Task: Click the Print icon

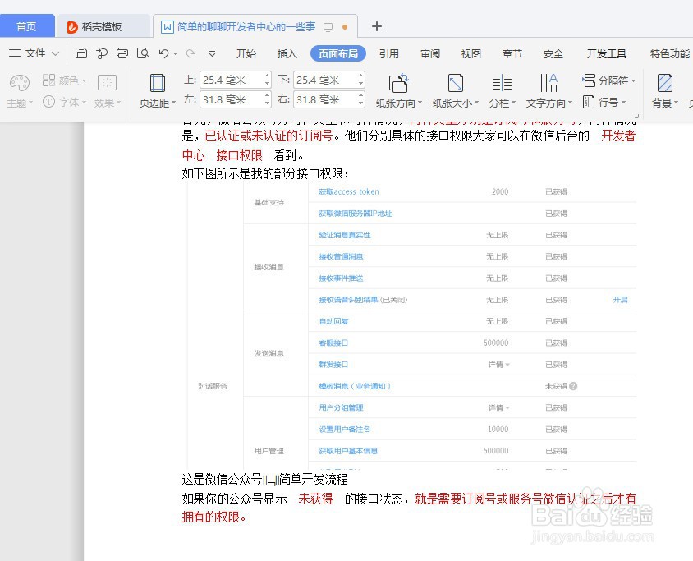Action: (x=122, y=53)
